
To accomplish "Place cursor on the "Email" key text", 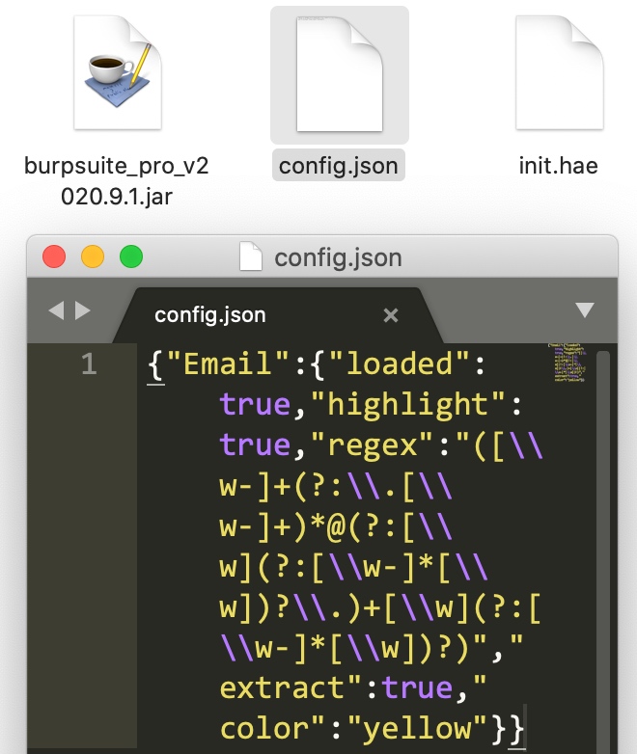I will (220, 364).
